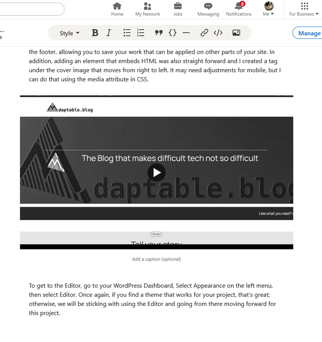This screenshot has height=342, width=322.
Task: Click 'Like what you read?' banner text
Action: (x=276, y=214)
